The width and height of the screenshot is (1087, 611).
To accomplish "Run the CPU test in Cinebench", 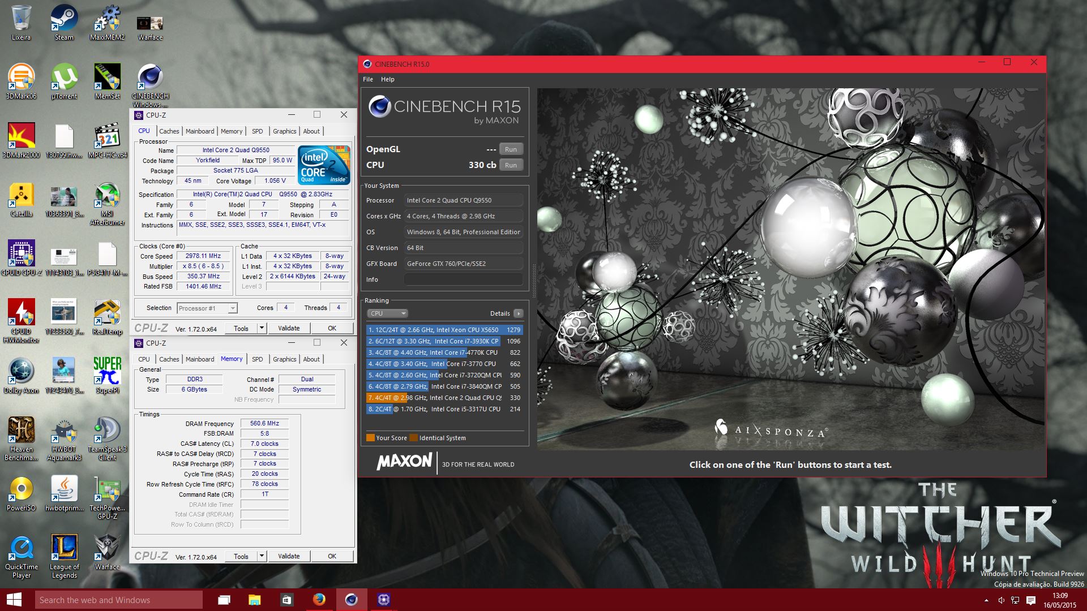I will (x=511, y=165).
